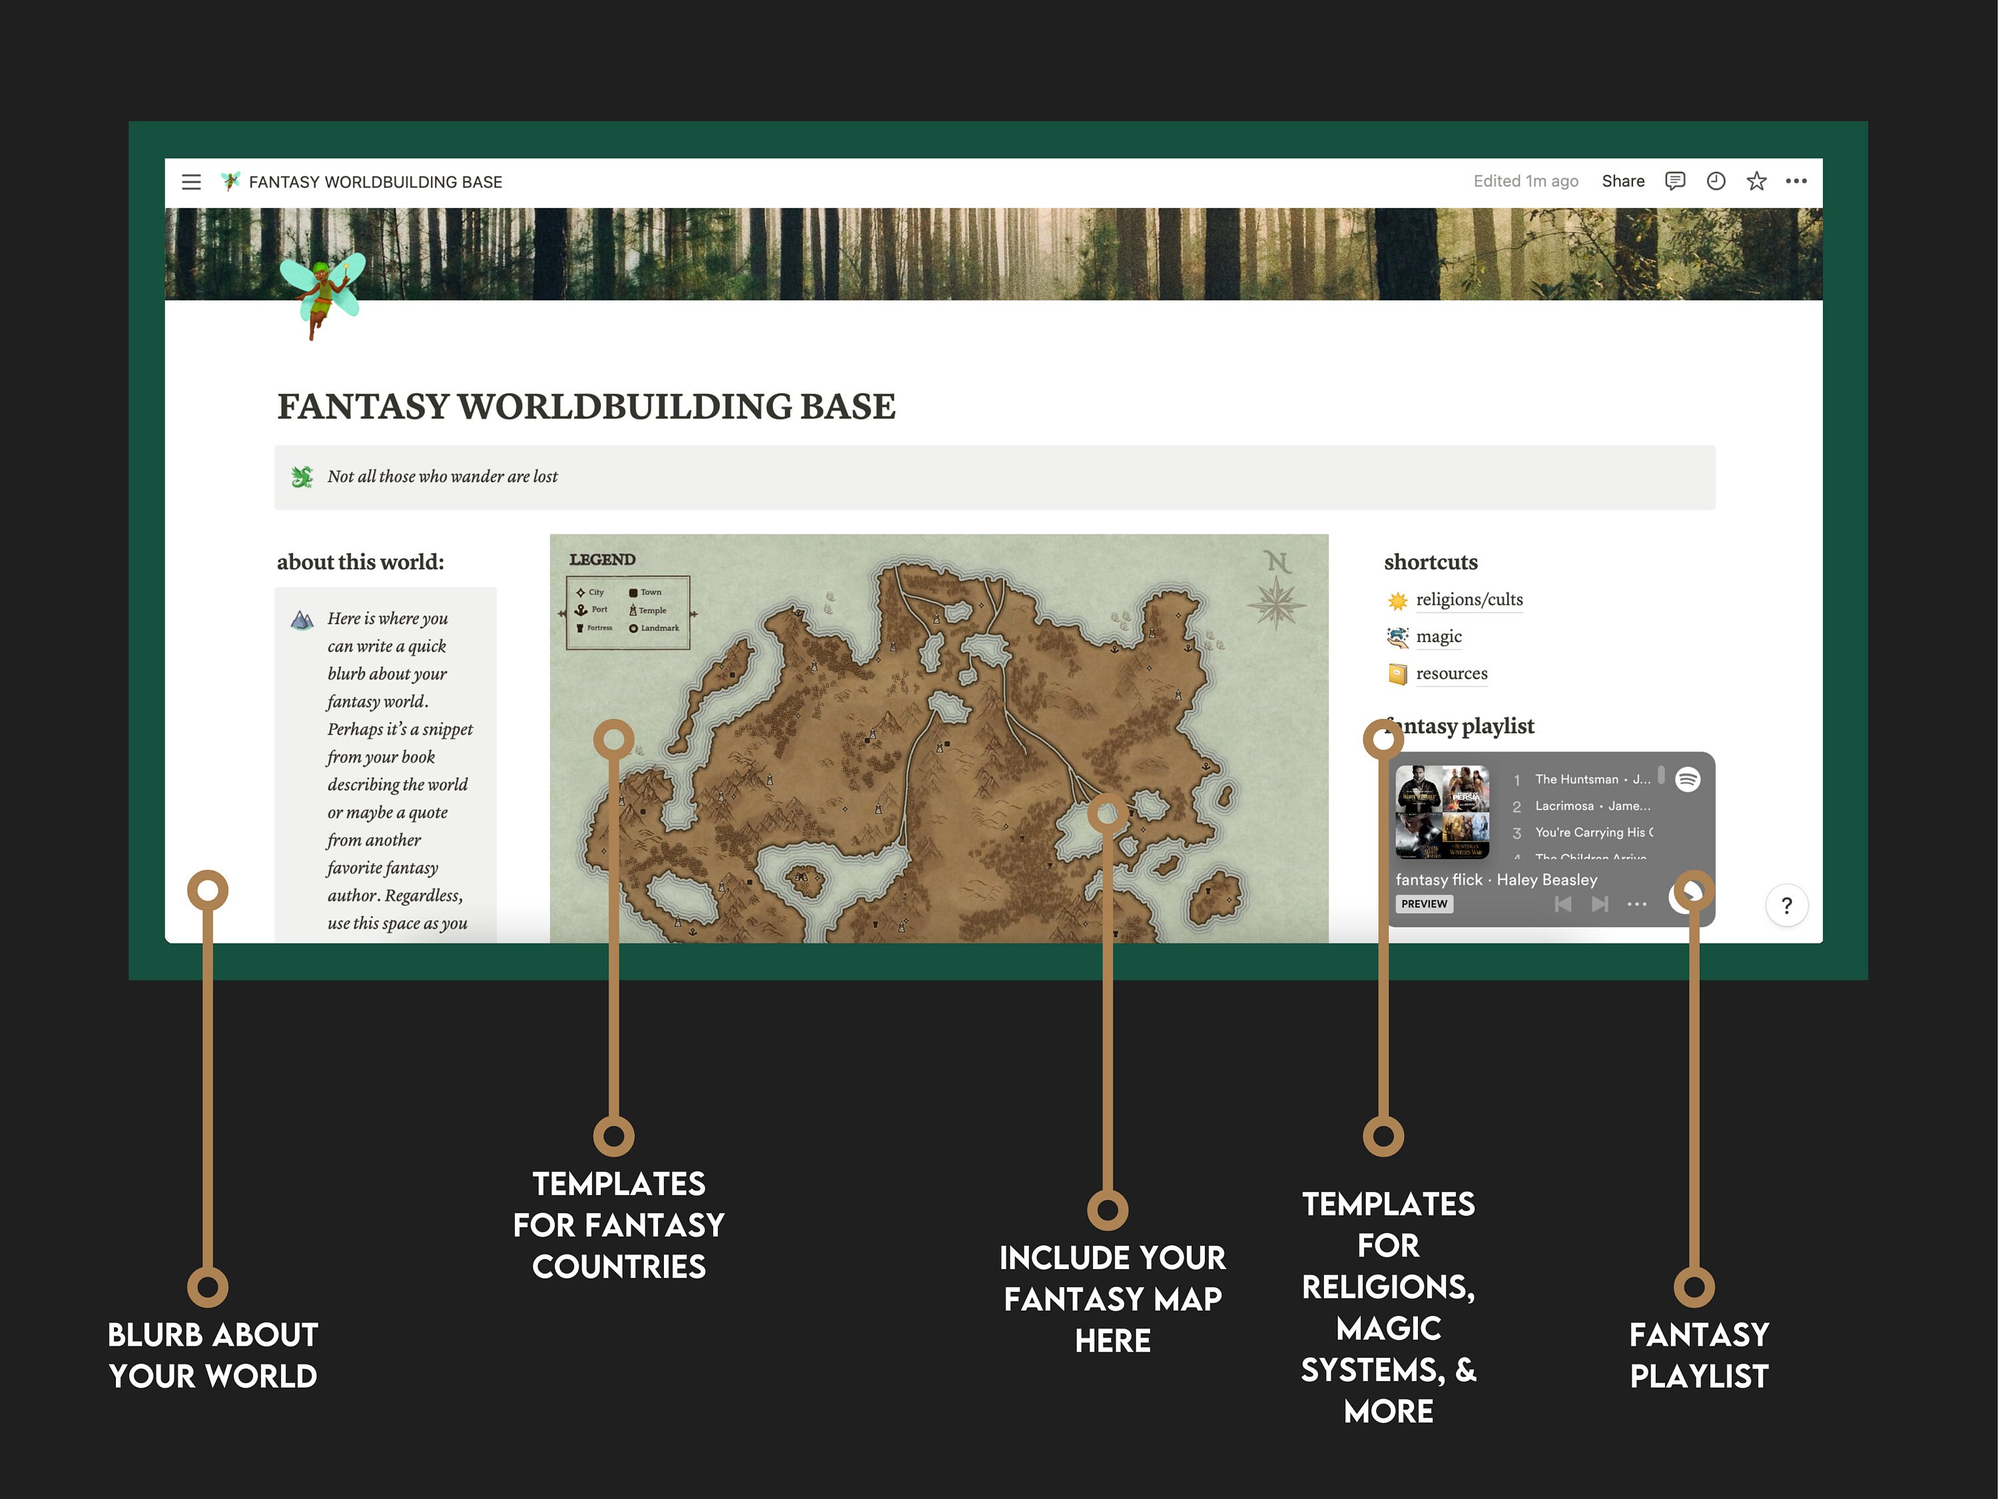Open the magic page link

[1438, 637]
